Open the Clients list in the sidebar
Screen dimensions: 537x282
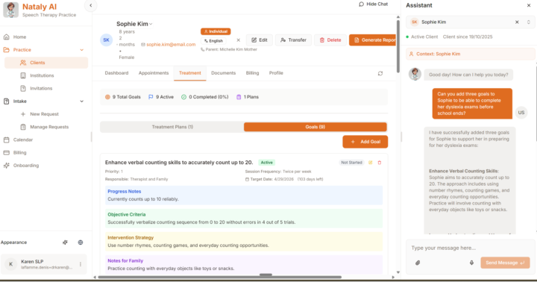(x=46, y=63)
